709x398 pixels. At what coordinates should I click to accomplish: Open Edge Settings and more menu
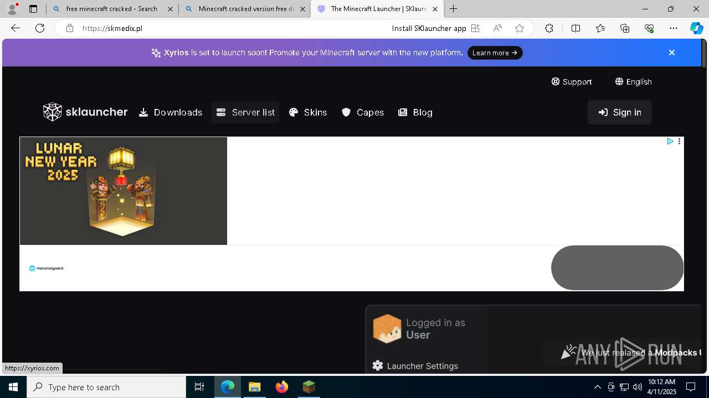(x=674, y=28)
